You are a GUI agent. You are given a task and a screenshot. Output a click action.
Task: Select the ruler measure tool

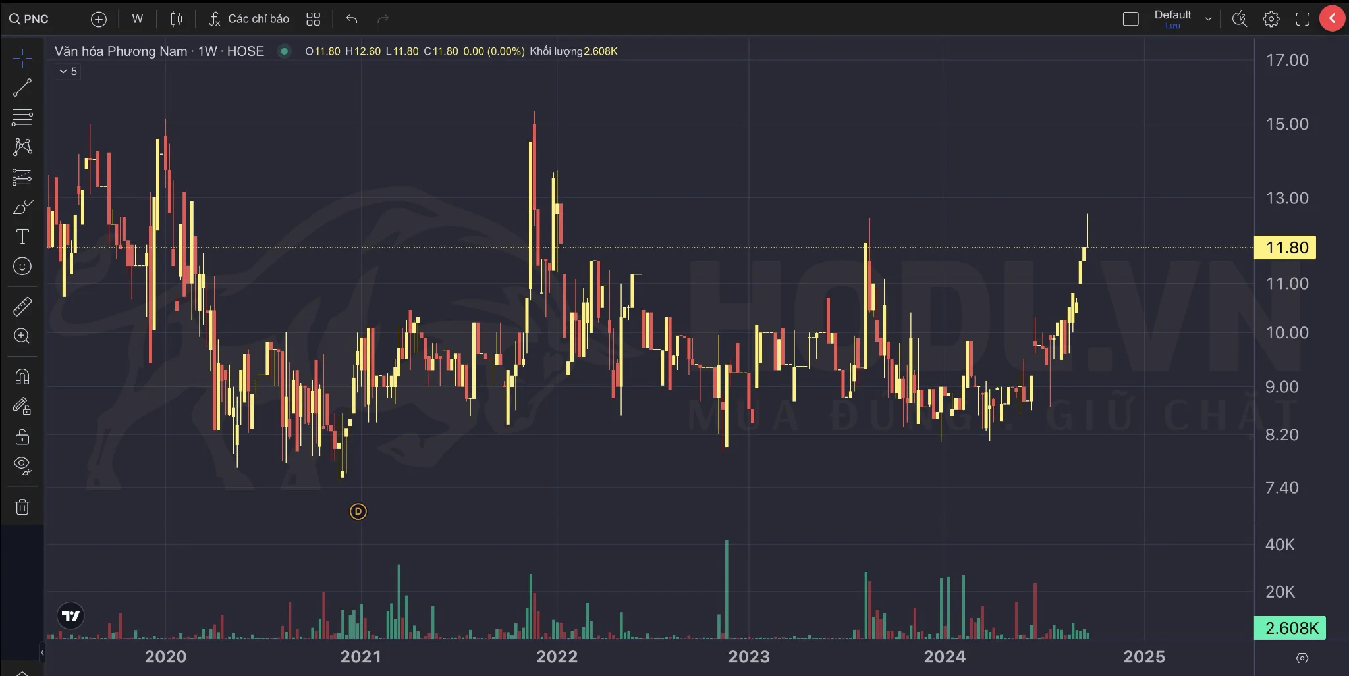(22, 306)
